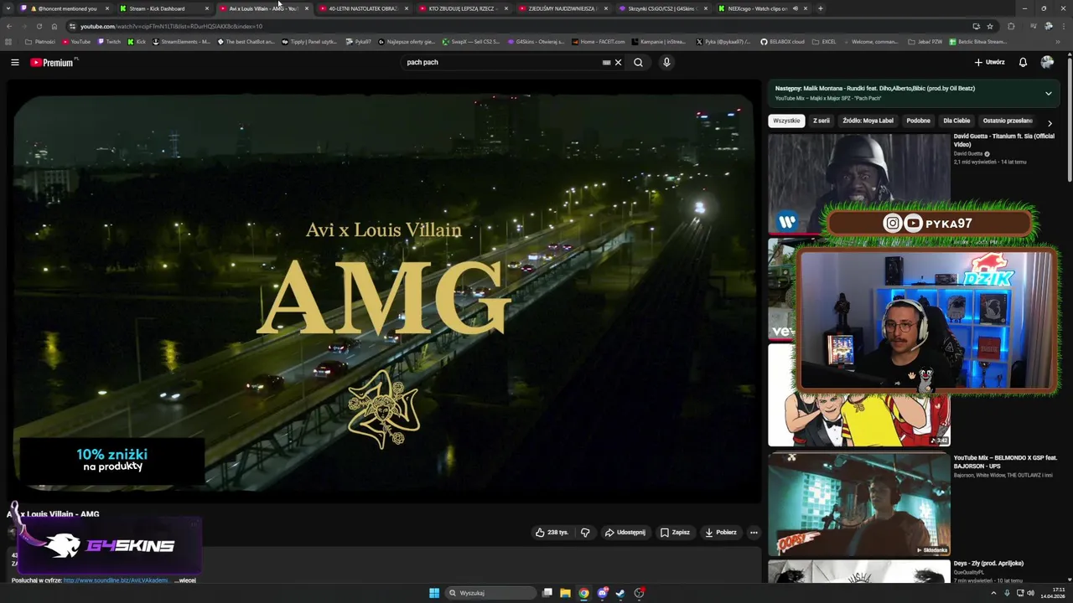Clear the search box with the X icon
This screenshot has height=603, width=1073.
click(619, 62)
